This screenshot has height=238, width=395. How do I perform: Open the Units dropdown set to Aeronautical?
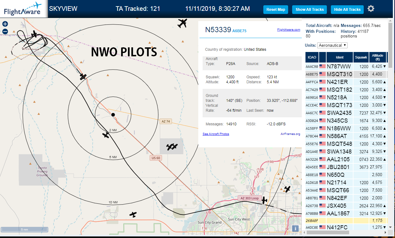pyautogui.click(x=332, y=45)
